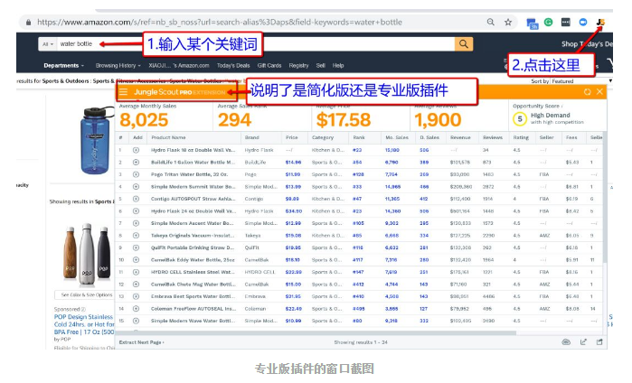Click the blue Zoom extension icon
The width and height of the screenshot is (632, 383).
[583, 23]
